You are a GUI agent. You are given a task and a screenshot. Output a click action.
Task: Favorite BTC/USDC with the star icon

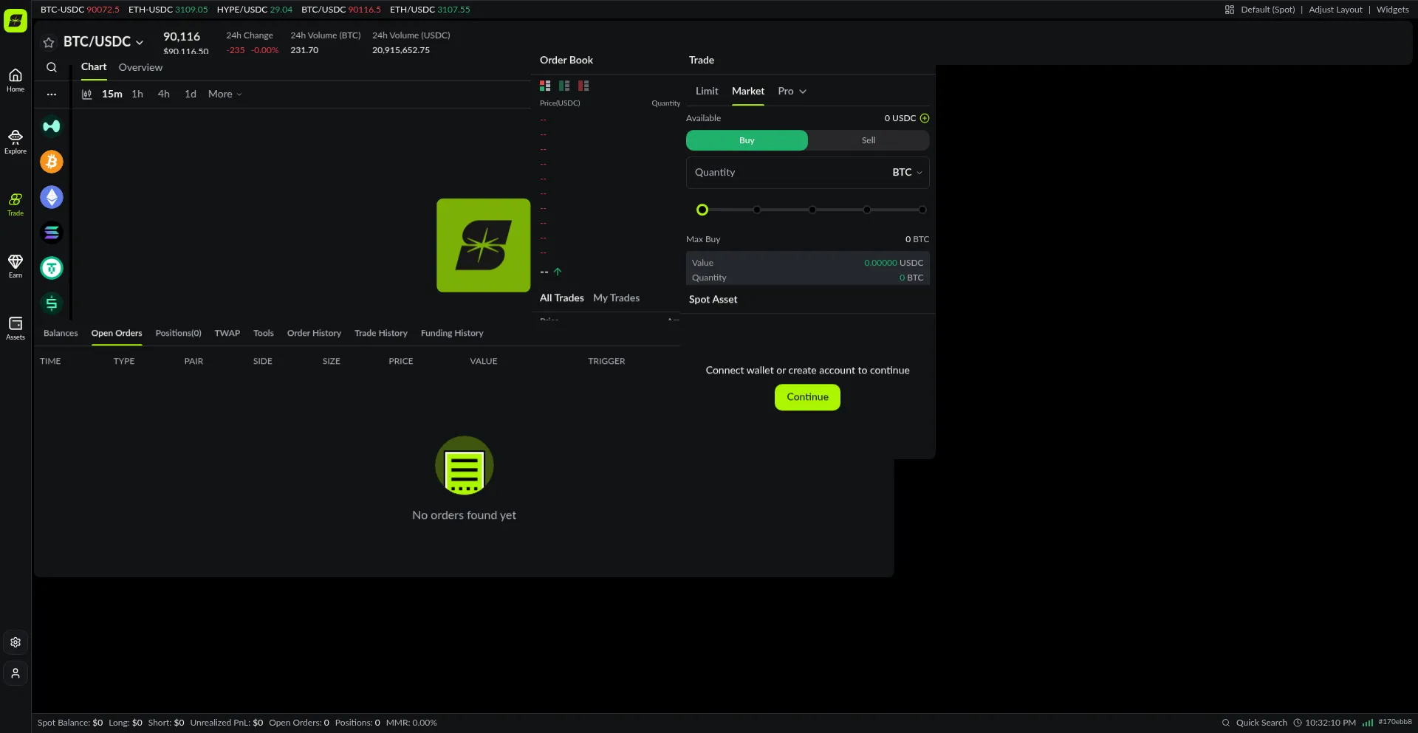(49, 43)
